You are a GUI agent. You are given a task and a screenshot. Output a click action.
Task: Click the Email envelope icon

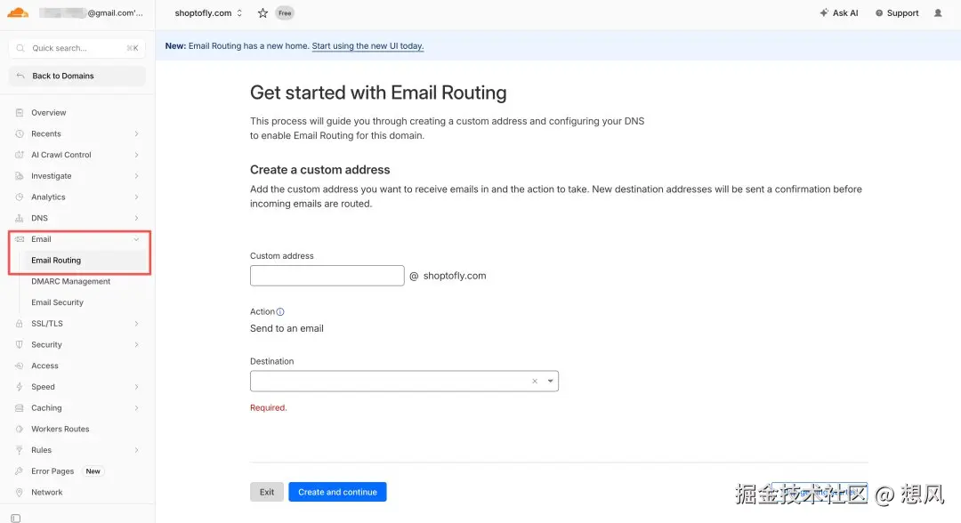coord(19,239)
